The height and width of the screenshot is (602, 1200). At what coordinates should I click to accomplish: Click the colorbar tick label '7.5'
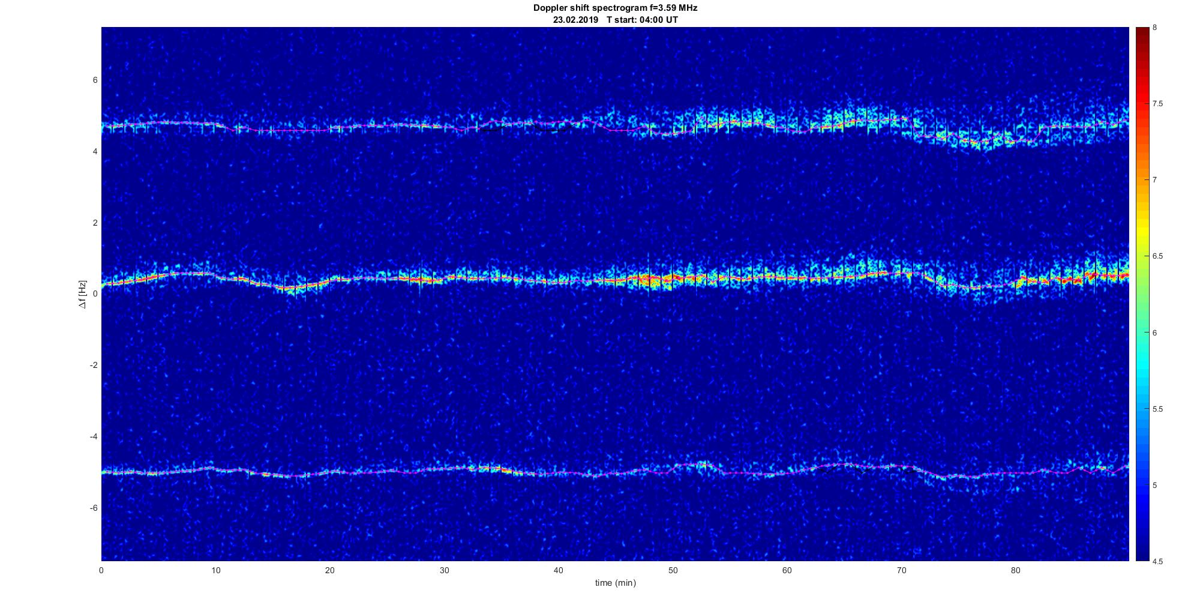(x=1158, y=104)
